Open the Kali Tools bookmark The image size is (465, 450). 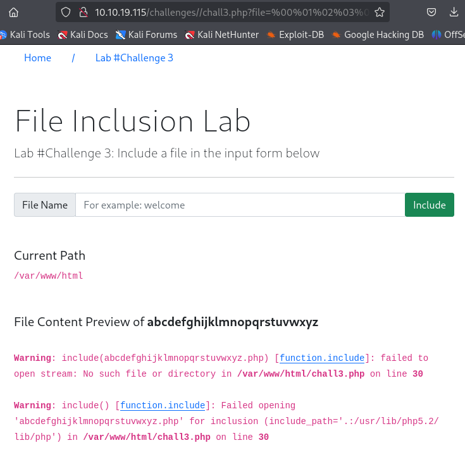click(x=25, y=35)
